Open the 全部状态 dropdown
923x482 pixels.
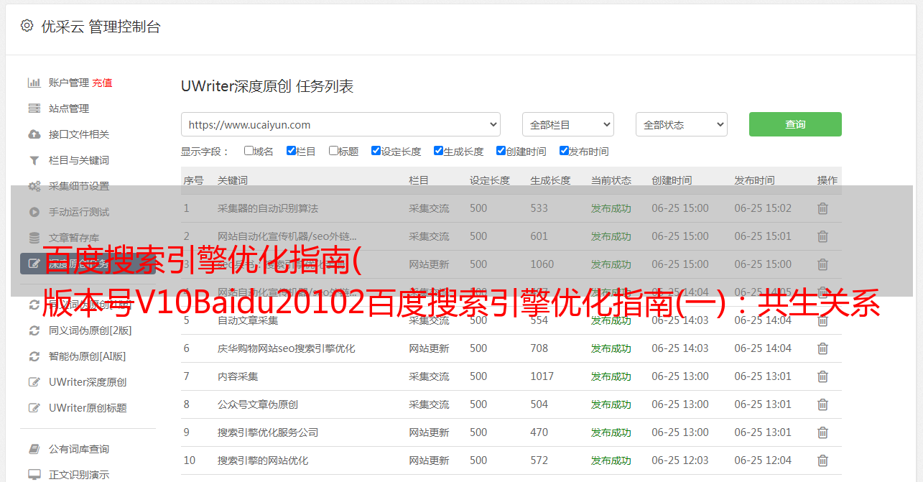coord(682,124)
